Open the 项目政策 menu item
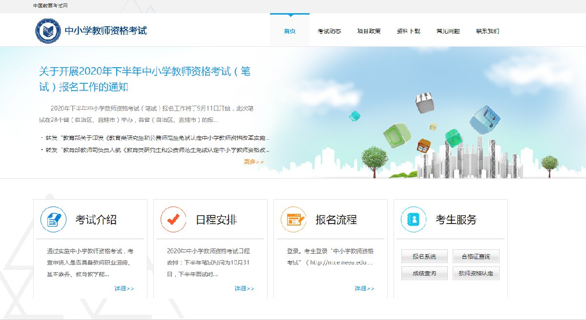The image size is (586, 320). (x=369, y=31)
